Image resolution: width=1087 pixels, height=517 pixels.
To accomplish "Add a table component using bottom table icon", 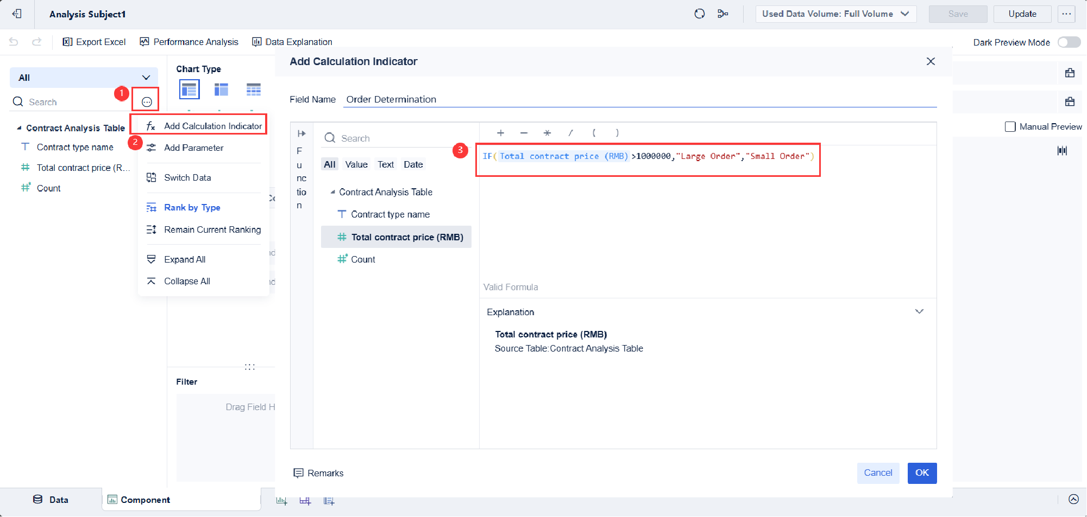I will [x=305, y=501].
